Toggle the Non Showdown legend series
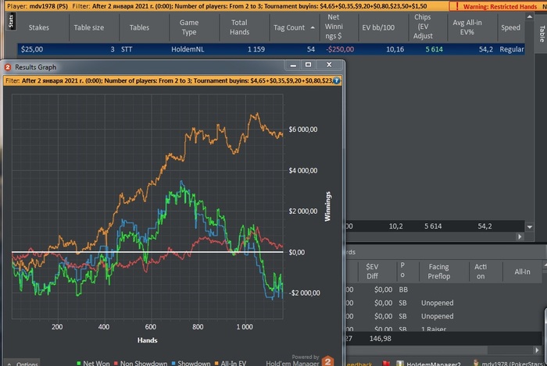This screenshot has height=366, width=547. [140, 363]
